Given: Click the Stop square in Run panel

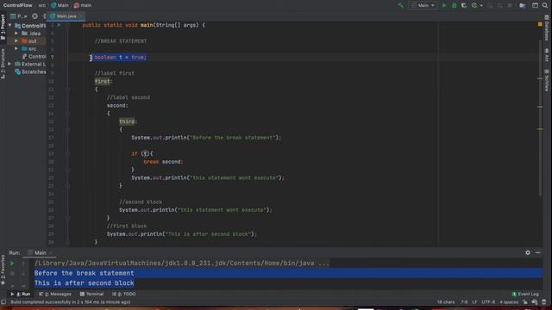Looking at the screenshot, I should pos(12,273).
